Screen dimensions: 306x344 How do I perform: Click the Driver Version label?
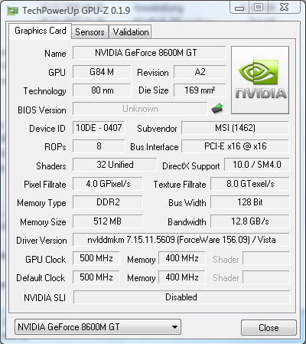pos(41,241)
